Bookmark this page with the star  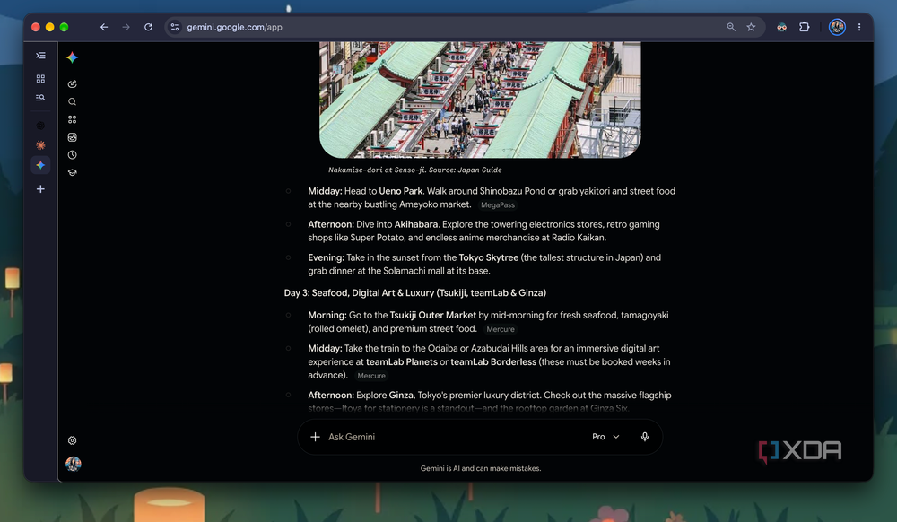[x=751, y=27]
